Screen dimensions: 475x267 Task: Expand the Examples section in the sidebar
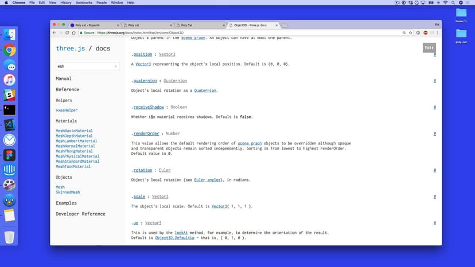point(66,203)
